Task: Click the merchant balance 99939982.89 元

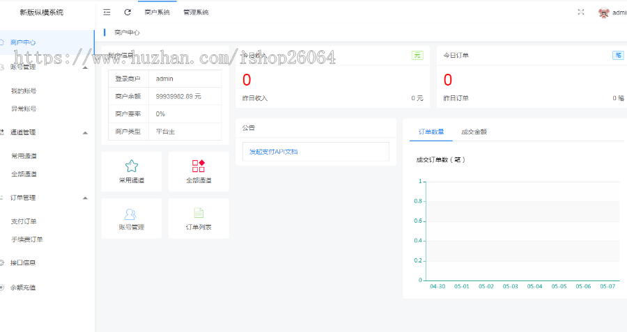Action: click(x=178, y=96)
